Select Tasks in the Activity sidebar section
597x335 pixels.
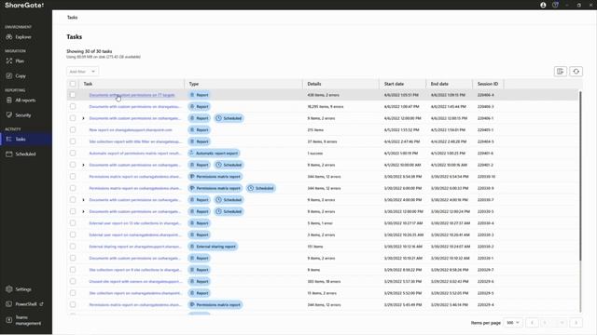pyautogui.click(x=26, y=139)
